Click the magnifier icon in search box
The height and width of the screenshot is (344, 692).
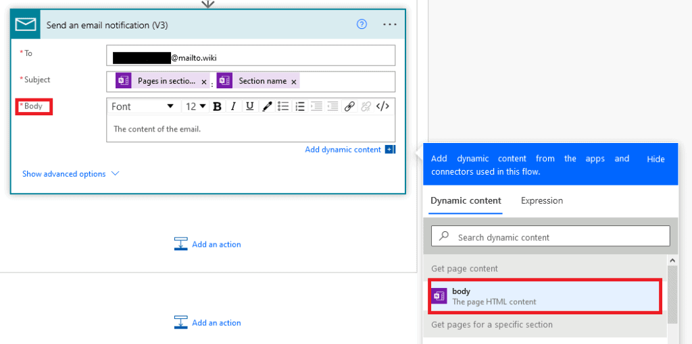(x=444, y=236)
